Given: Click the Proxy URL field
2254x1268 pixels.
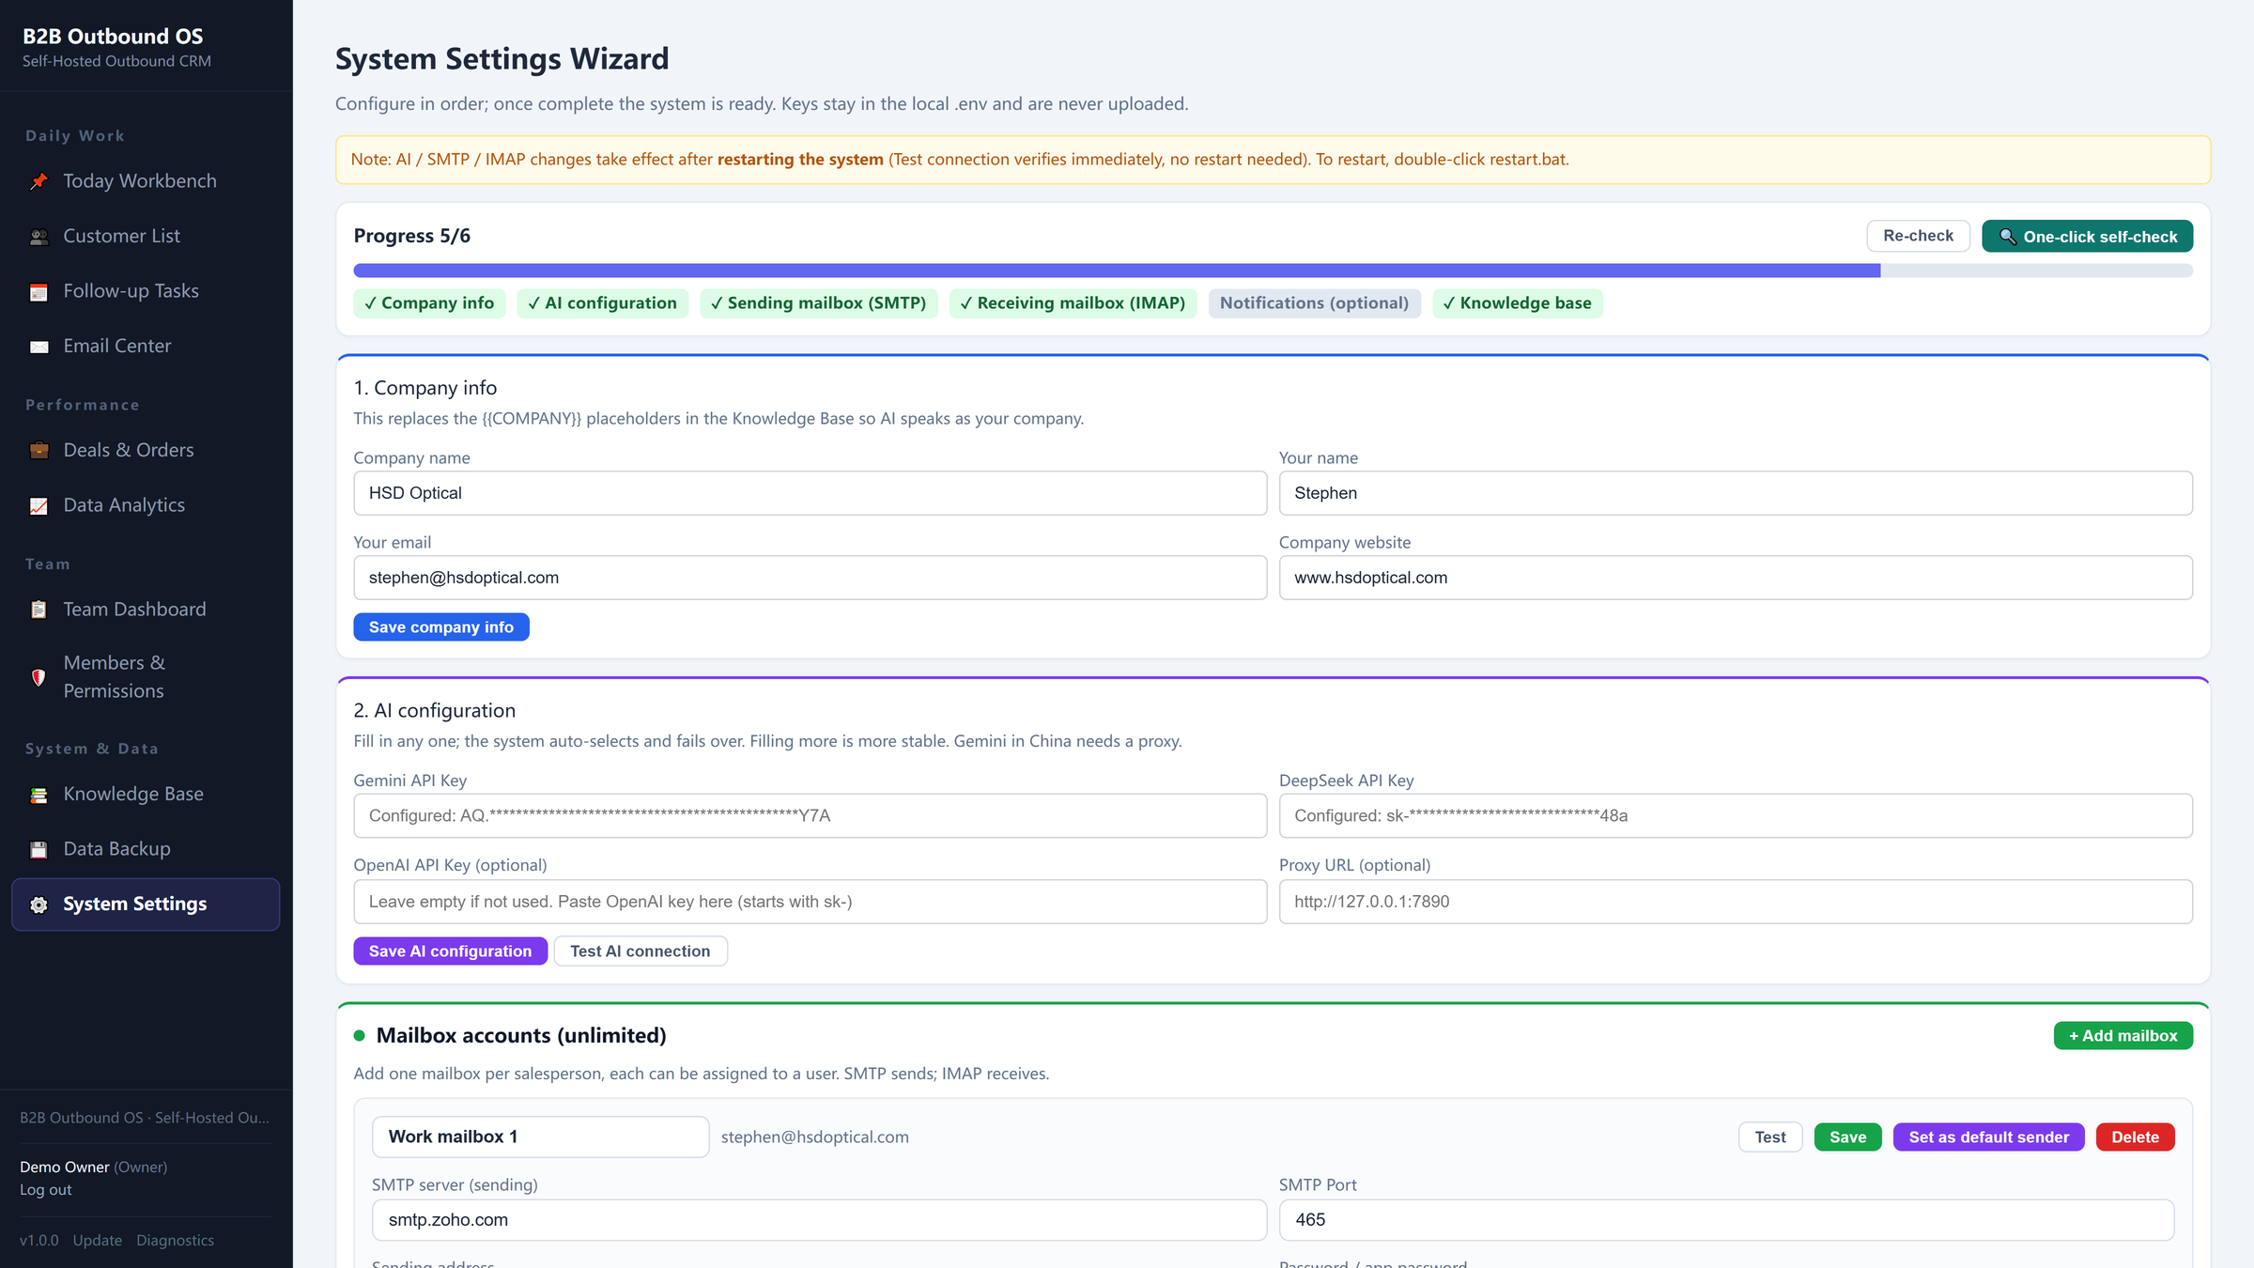Looking at the screenshot, I should click(1736, 902).
